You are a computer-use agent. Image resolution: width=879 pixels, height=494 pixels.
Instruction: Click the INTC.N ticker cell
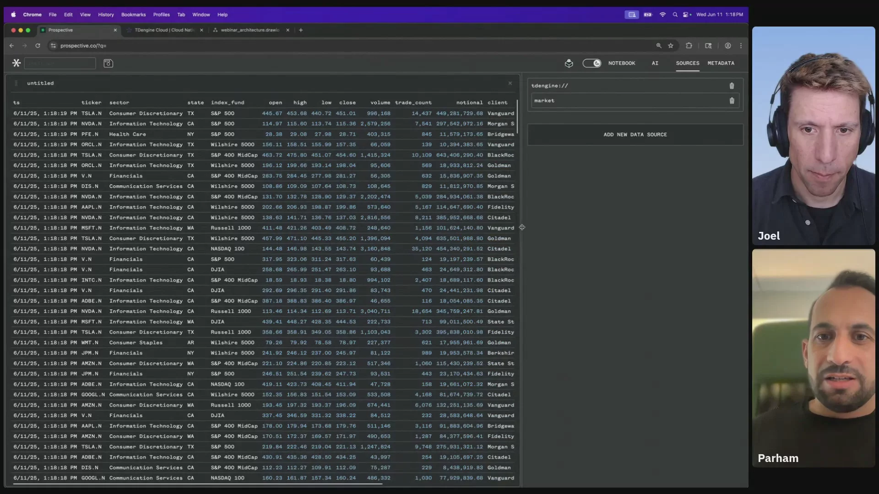coord(92,280)
